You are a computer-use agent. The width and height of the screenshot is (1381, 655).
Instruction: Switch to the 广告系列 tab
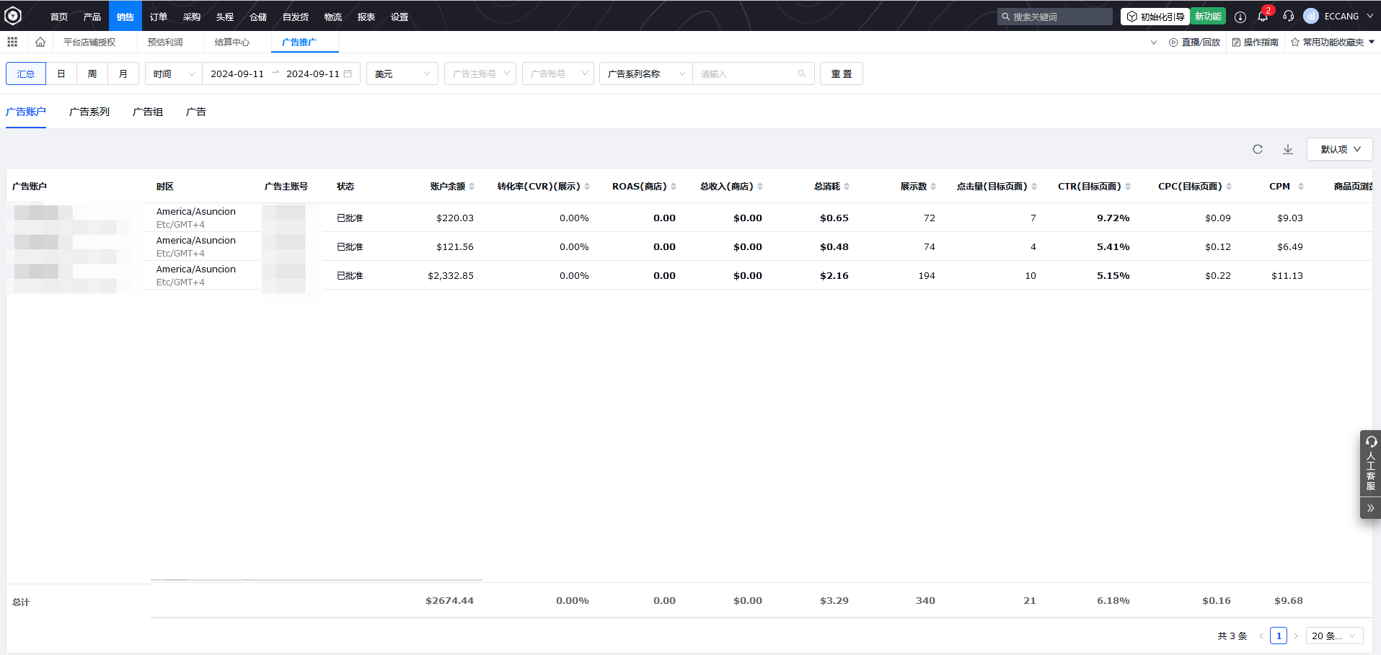[x=89, y=112]
